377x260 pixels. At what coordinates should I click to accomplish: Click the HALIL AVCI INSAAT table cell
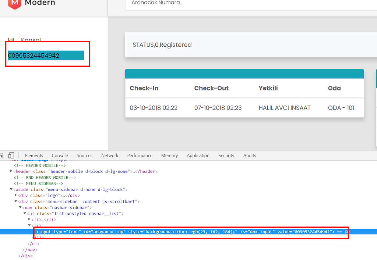coord(285,108)
